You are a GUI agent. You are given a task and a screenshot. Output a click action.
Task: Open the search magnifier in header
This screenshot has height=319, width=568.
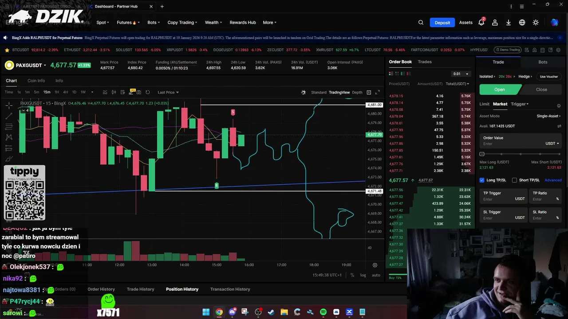point(421,23)
